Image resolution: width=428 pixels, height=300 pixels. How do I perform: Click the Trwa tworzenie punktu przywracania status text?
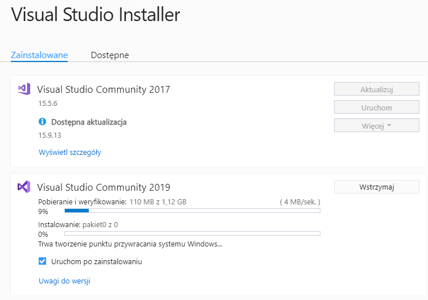[x=130, y=244]
